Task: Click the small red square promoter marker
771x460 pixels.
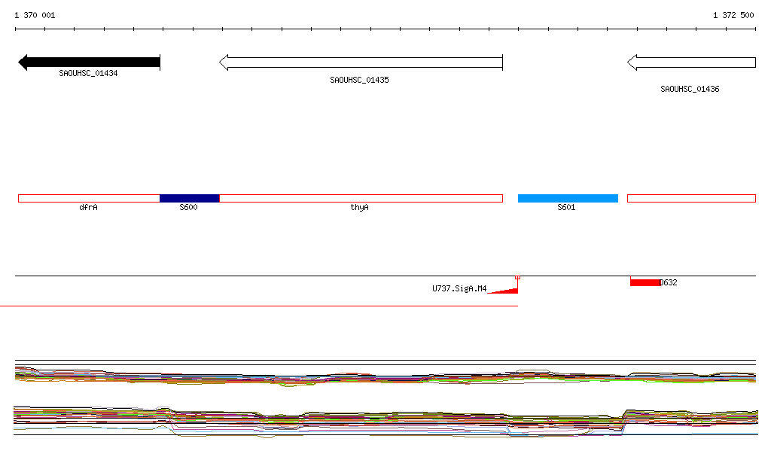Action: [x=517, y=278]
